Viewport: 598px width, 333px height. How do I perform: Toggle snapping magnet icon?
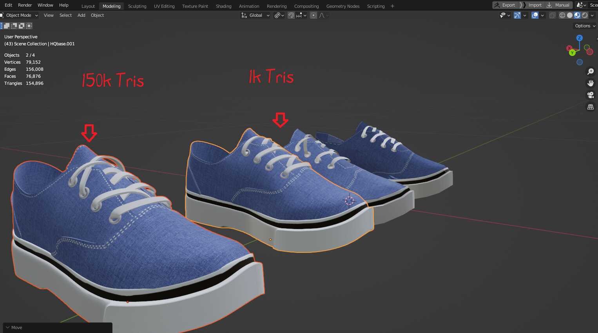(x=291, y=15)
